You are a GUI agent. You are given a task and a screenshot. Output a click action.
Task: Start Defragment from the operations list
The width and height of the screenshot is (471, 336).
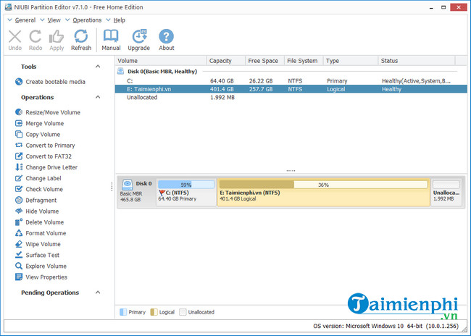pos(41,201)
